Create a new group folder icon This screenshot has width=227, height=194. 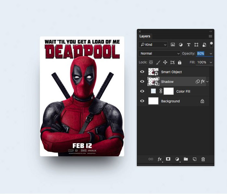pos(186,159)
